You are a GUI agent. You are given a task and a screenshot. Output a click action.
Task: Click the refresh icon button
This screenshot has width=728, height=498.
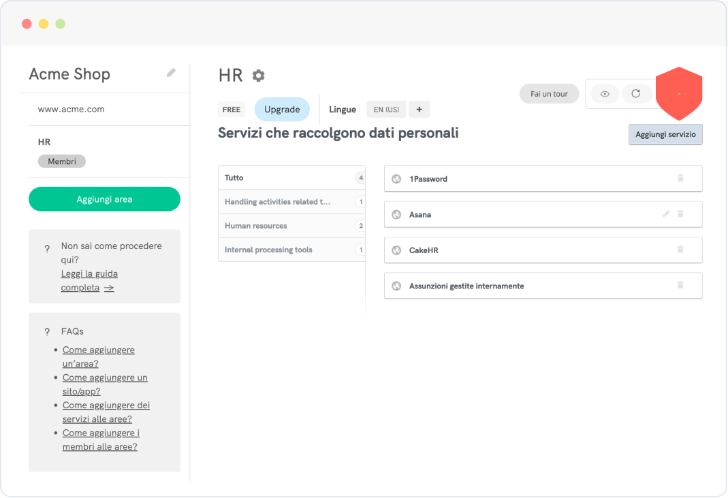point(635,94)
